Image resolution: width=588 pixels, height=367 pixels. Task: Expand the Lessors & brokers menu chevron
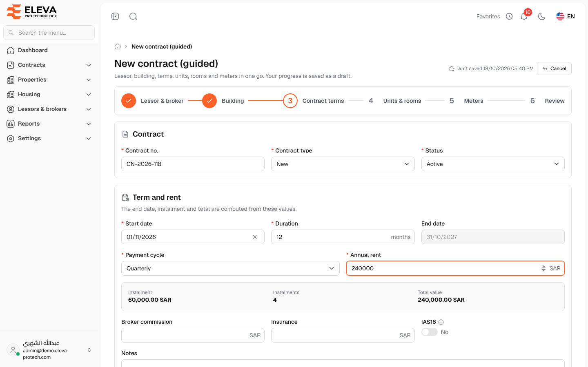(x=89, y=109)
